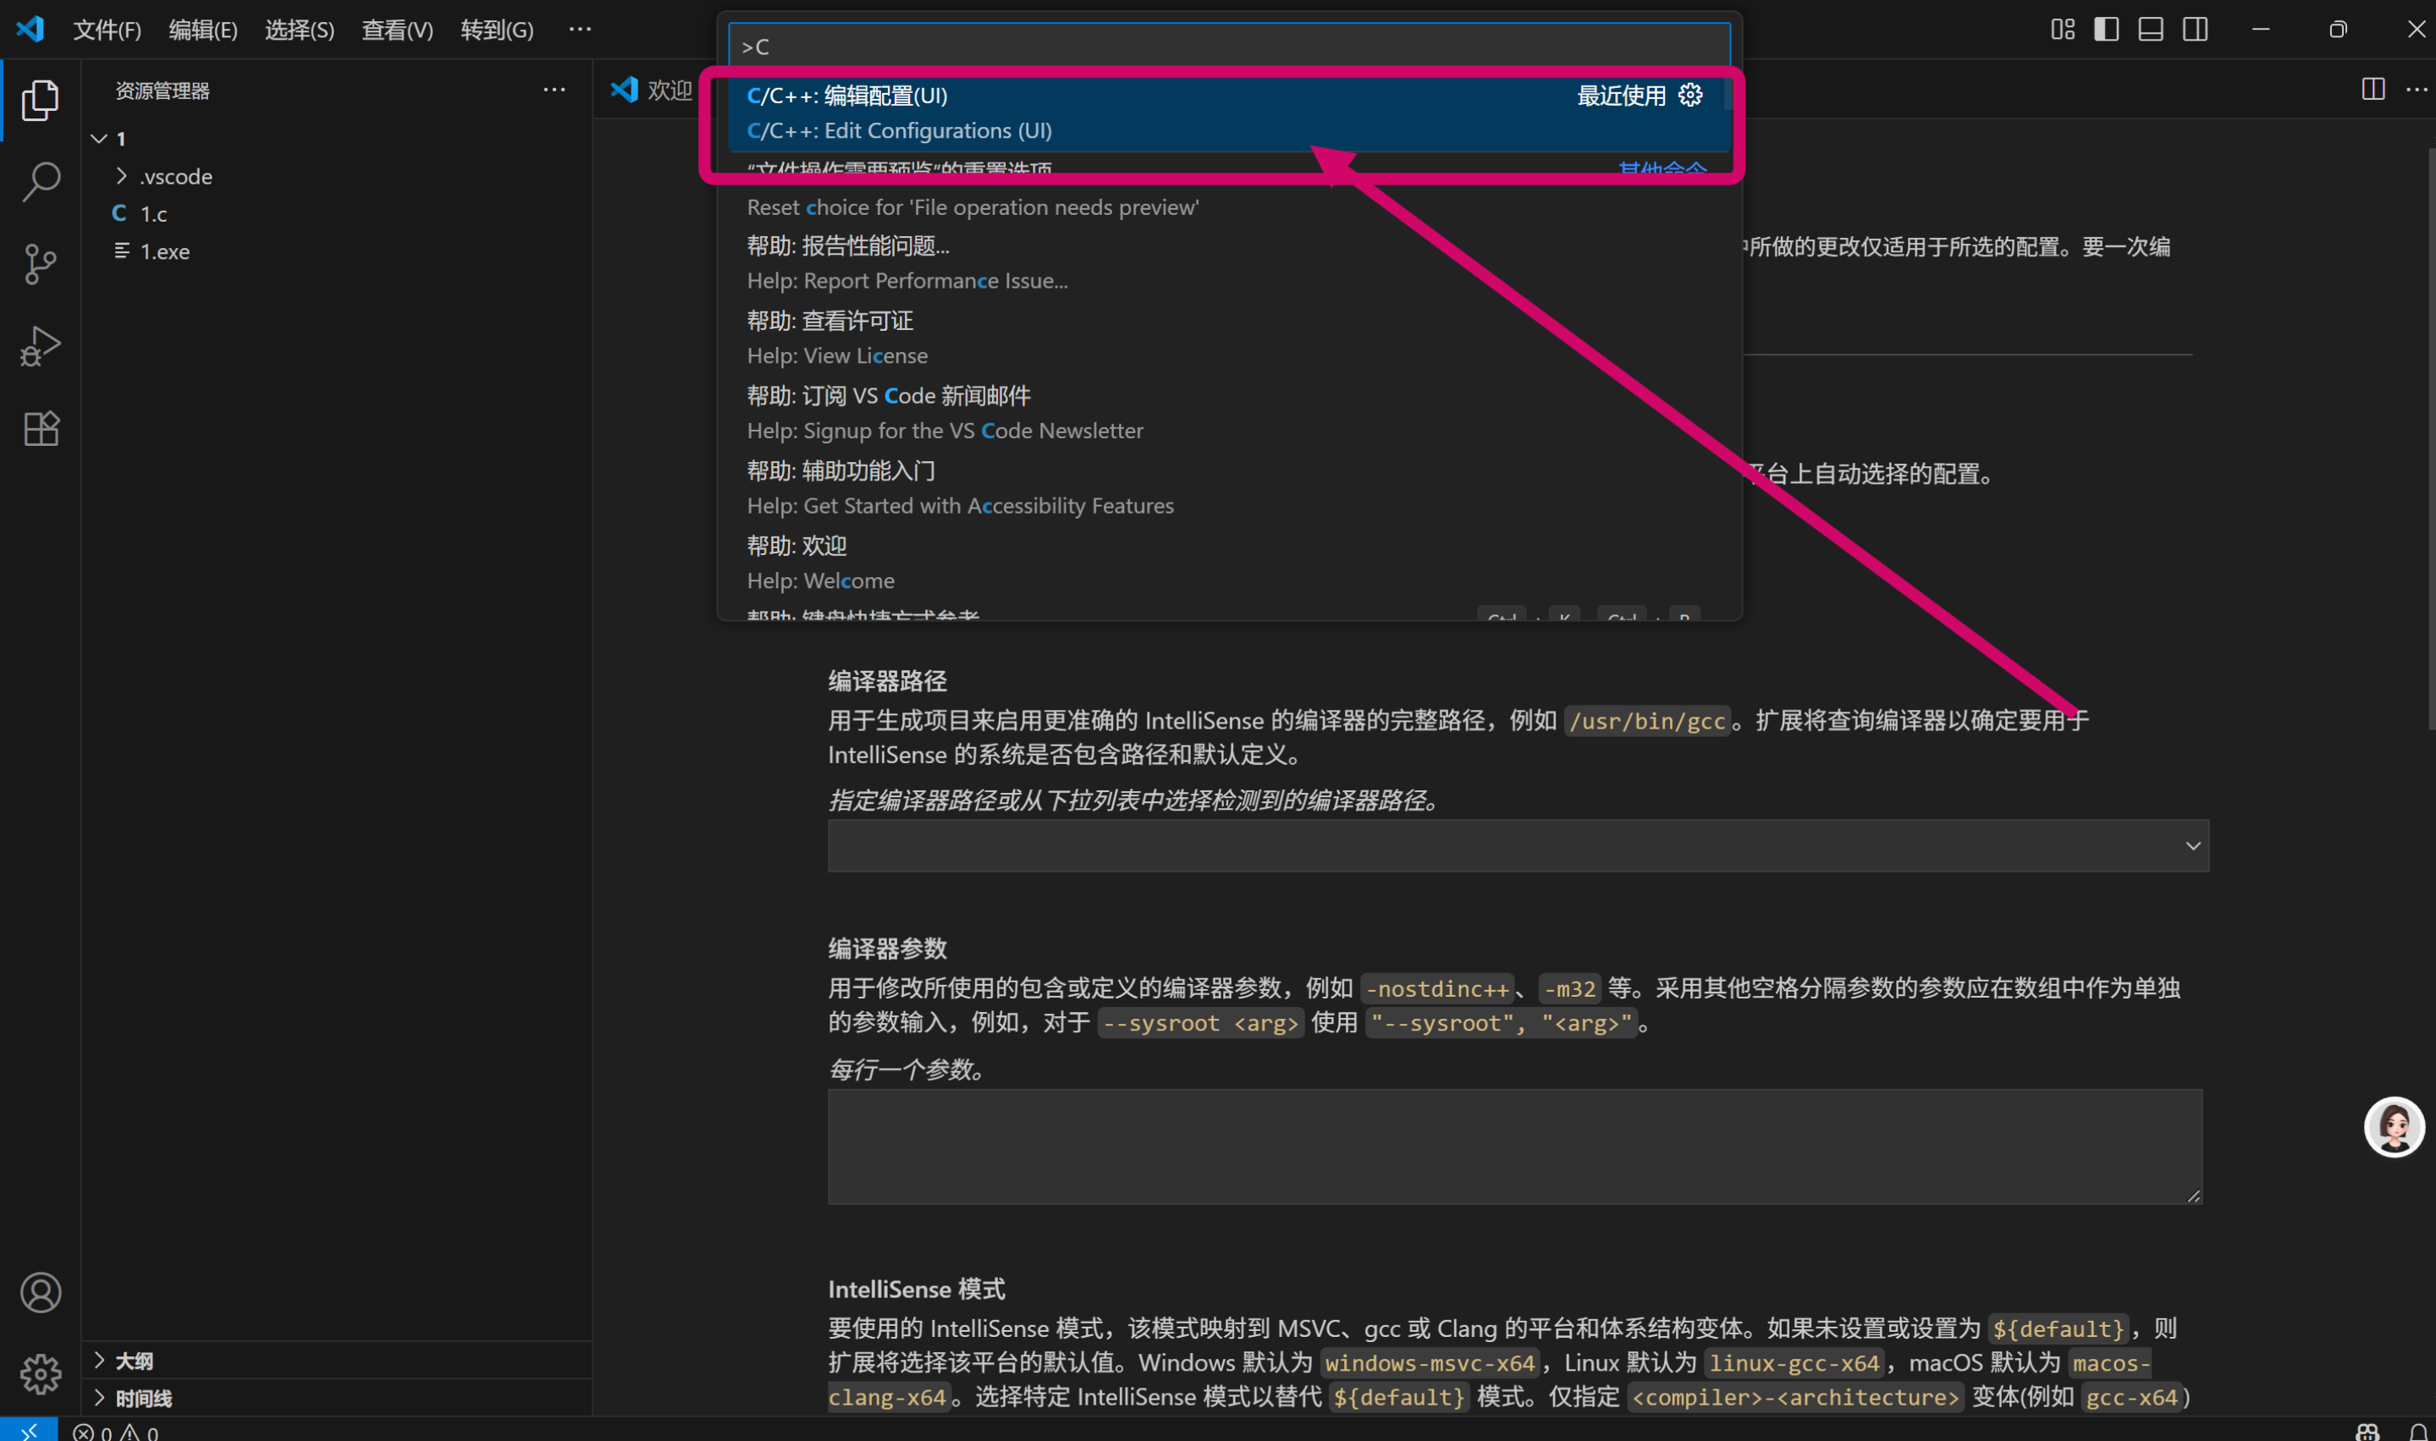Open the Explorer view in activity bar
This screenshot has width=2436, height=1441.
[x=40, y=99]
